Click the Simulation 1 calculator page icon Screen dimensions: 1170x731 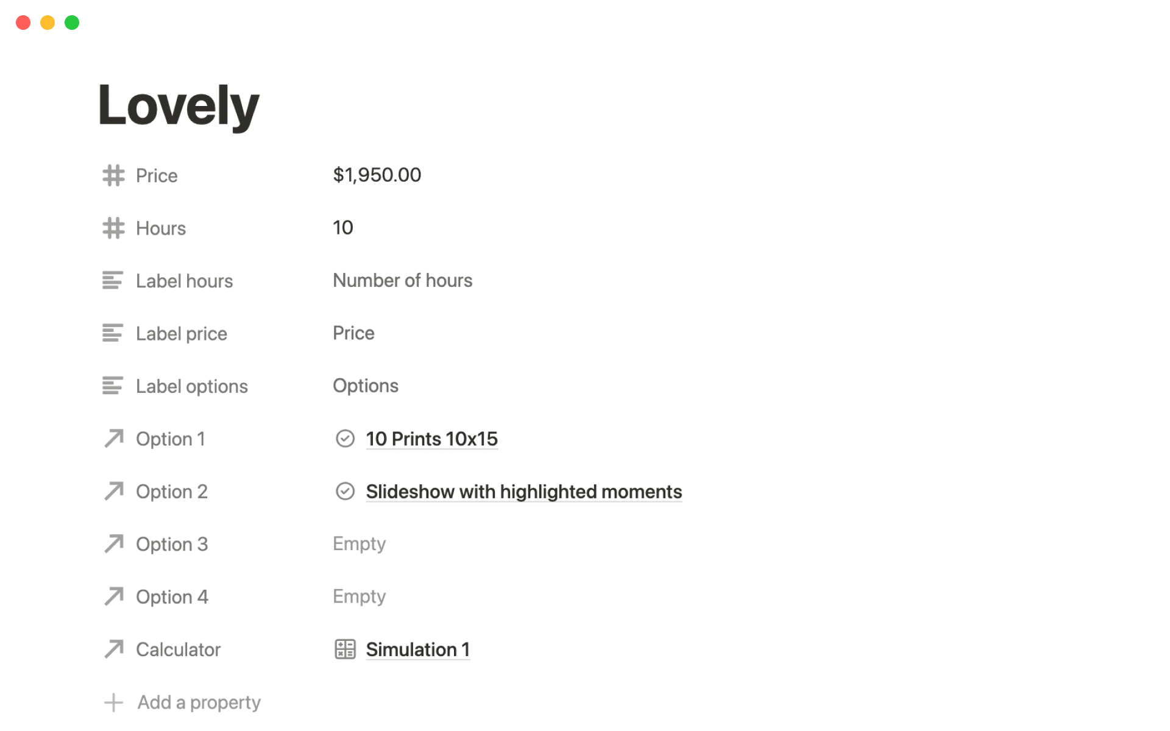pyautogui.click(x=345, y=649)
